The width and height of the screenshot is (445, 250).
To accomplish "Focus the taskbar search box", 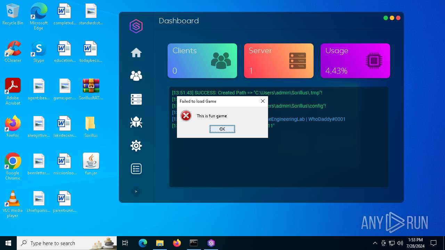I will click(67, 243).
